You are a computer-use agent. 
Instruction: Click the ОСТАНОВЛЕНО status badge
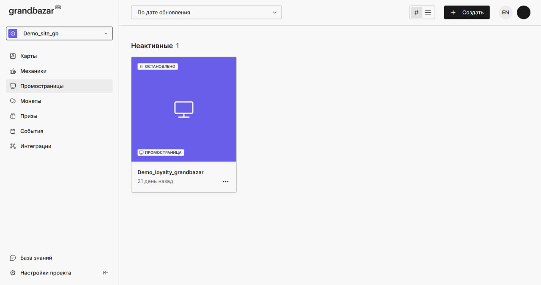click(158, 67)
